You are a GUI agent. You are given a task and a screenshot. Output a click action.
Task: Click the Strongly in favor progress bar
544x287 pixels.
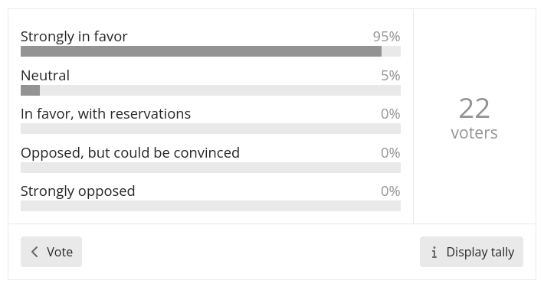click(211, 51)
